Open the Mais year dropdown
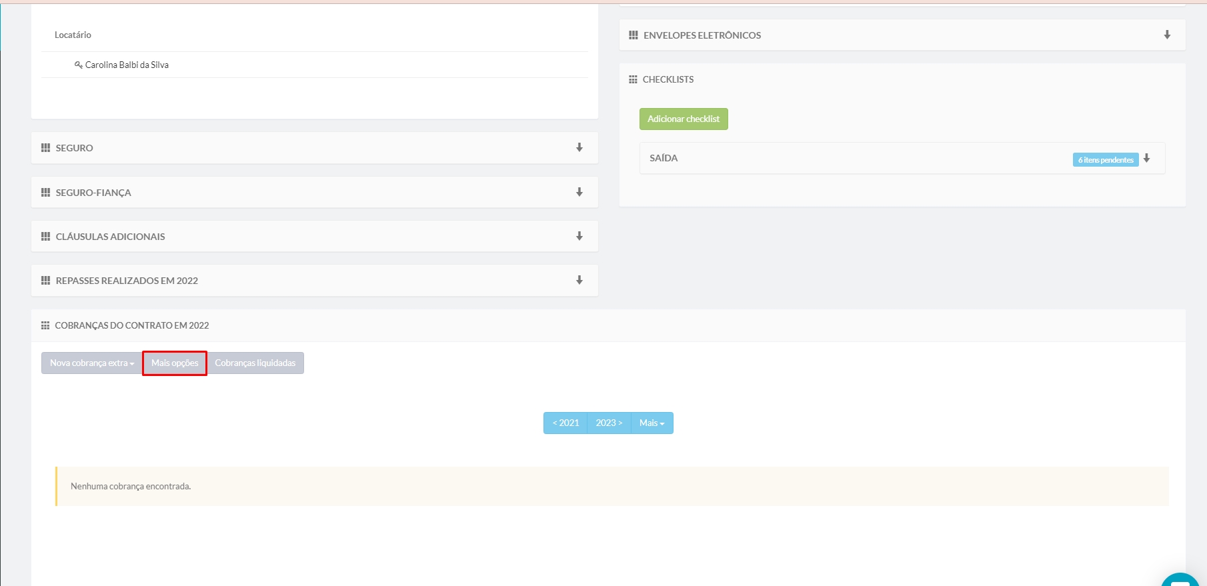This screenshot has height=586, width=1207. click(x=652, y=423)
